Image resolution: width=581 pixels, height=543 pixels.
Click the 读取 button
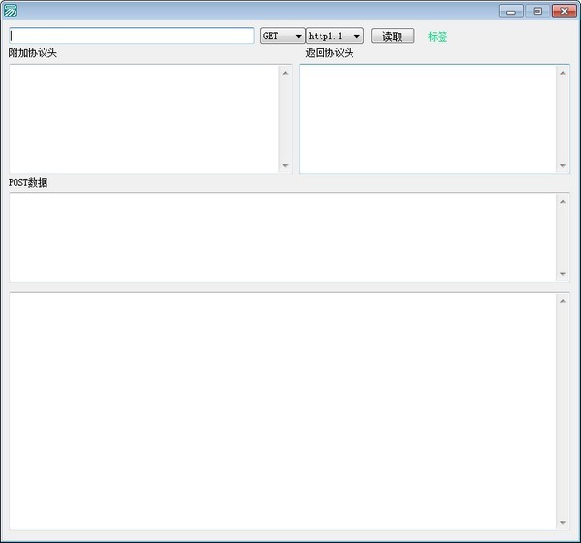pyautogui.click(x=392, y=36)
